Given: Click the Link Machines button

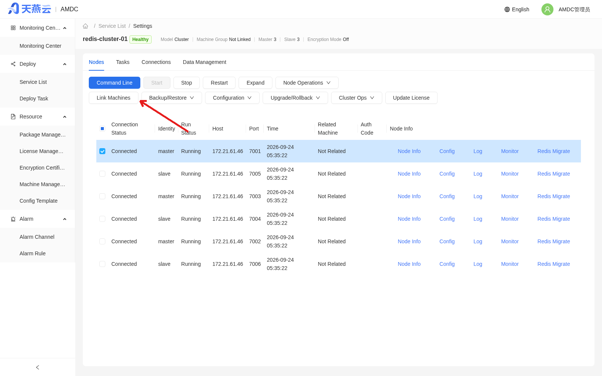Looking at the screenshot, I should tap(114, 98).
